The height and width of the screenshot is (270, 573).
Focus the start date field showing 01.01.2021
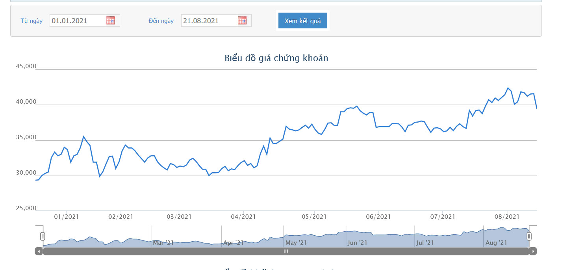point(78,21)
